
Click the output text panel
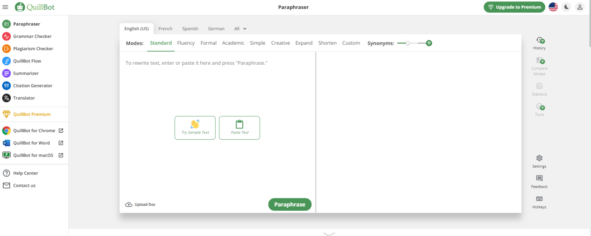pos(419,132)
